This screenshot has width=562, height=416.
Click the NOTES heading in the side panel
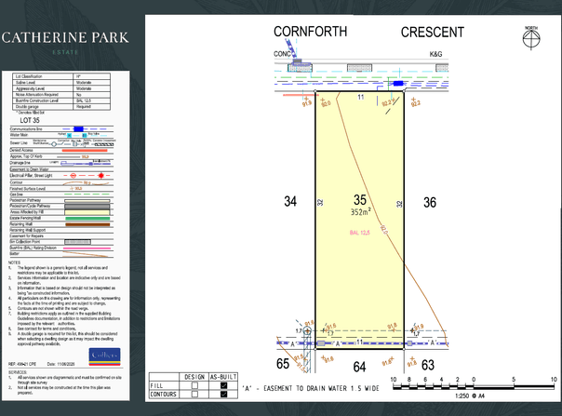pyautogui.click(x=14, y=262)
